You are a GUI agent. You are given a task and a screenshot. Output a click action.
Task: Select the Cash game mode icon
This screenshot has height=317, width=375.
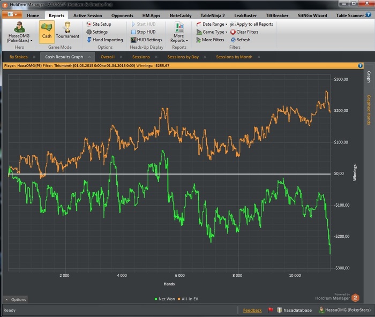47,31
